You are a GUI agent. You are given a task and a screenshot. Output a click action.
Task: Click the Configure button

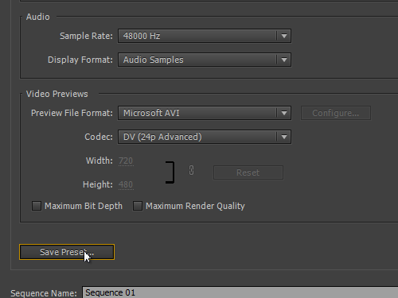point(336,113)
